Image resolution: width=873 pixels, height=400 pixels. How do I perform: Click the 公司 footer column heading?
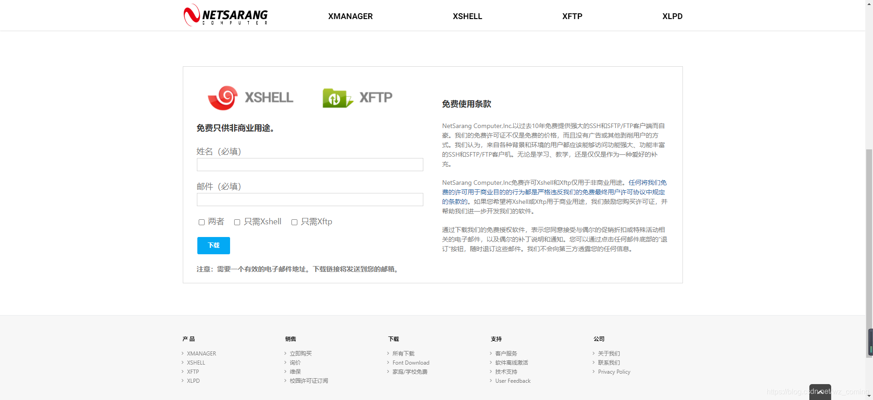(x=599, y=339)
